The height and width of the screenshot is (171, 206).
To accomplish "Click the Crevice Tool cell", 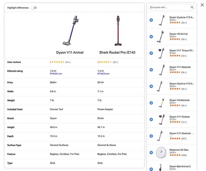I will [56, 109].
